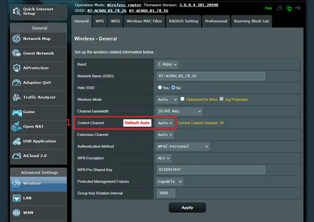Open the WPA Encryption AES dropdown
The height and width of the screenshot is (222, 314).
[164, 158]
